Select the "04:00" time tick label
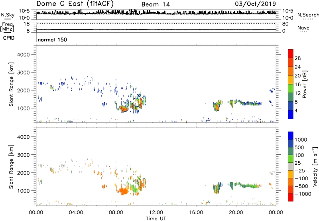 (x=76, y=213)
